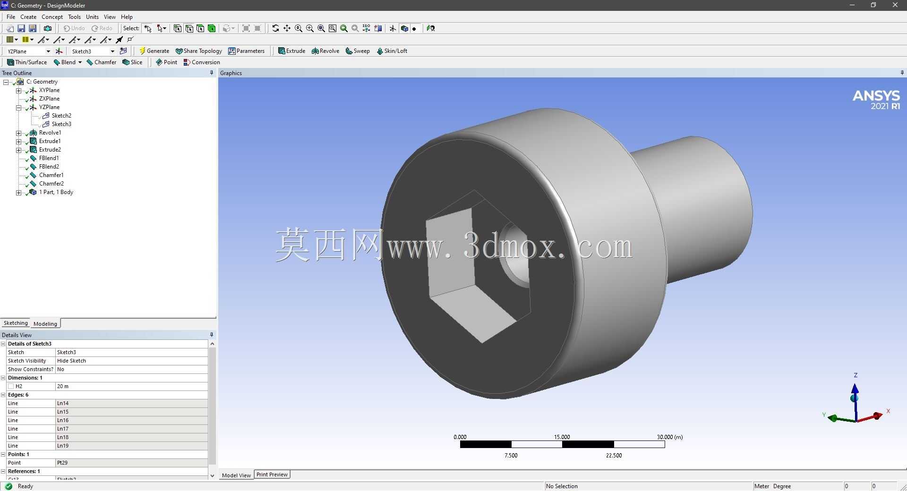
Task: Open the File menu
Action: [x=11, y=17]
